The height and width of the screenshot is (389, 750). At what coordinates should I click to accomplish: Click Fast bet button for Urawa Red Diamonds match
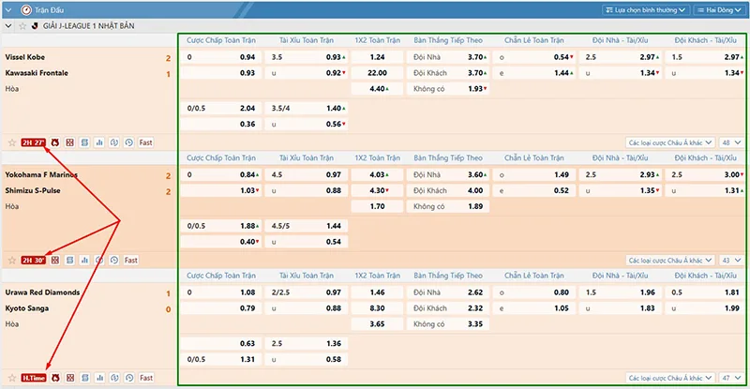tap(145, 378)
